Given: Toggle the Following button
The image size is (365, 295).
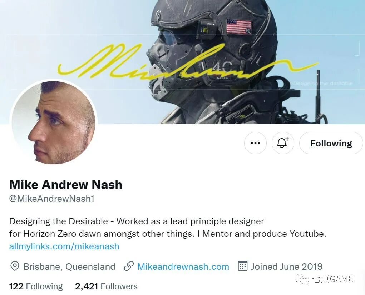Looking at the screenshot, I should coord(331,143).
